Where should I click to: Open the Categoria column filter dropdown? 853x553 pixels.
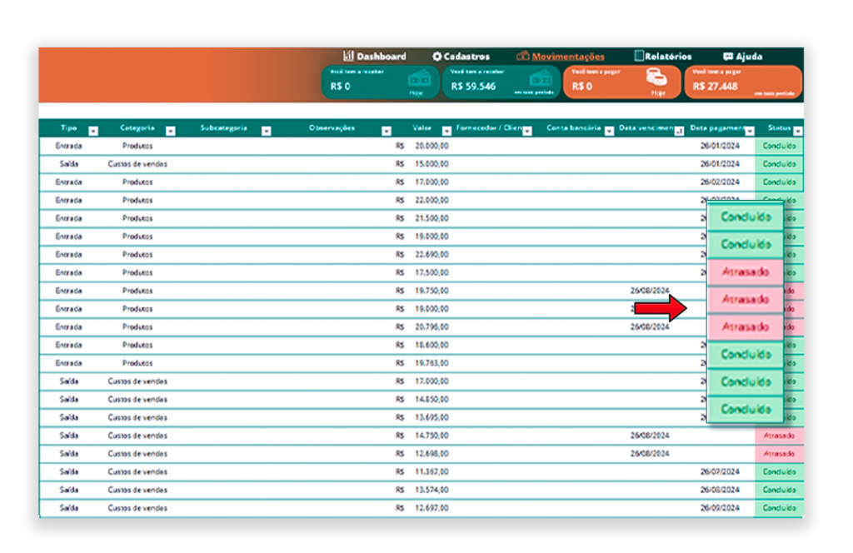(171, 131)
